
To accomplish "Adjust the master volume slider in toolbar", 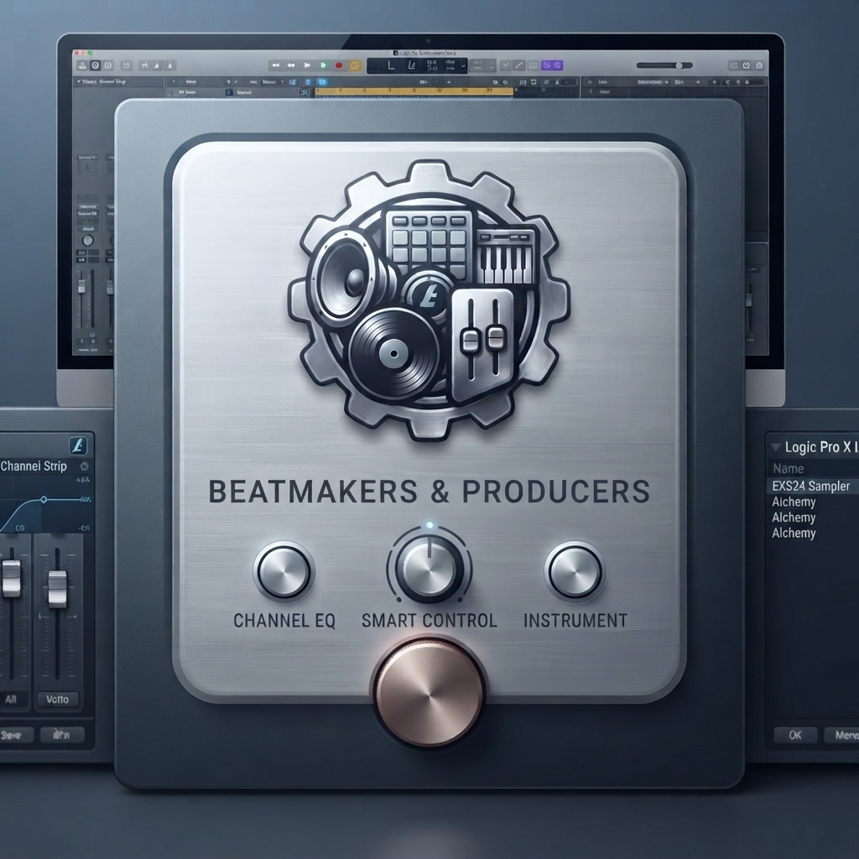I will pyautogui.click(x=664, y=65).
